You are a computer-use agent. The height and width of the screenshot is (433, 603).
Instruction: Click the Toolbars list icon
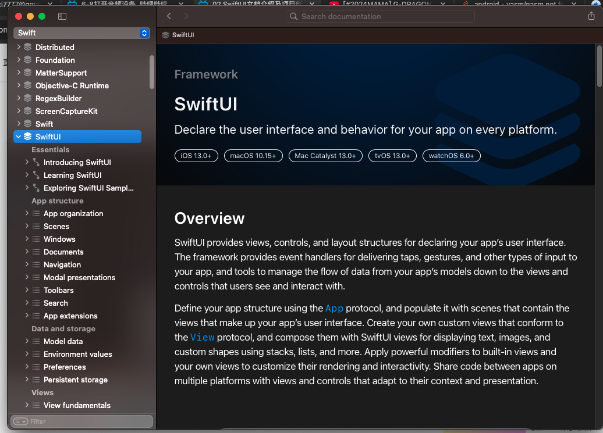(x=36, y=290)
